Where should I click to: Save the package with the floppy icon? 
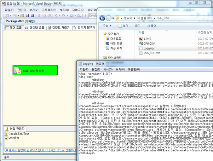pyautogui.click(x=27, y=16)
